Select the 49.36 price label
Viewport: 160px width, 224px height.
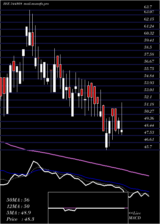tap(149, 118)
